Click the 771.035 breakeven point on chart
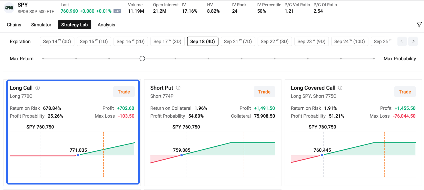Screen dimensions: 424x190 pyautogui.click(x=78, y=155)
